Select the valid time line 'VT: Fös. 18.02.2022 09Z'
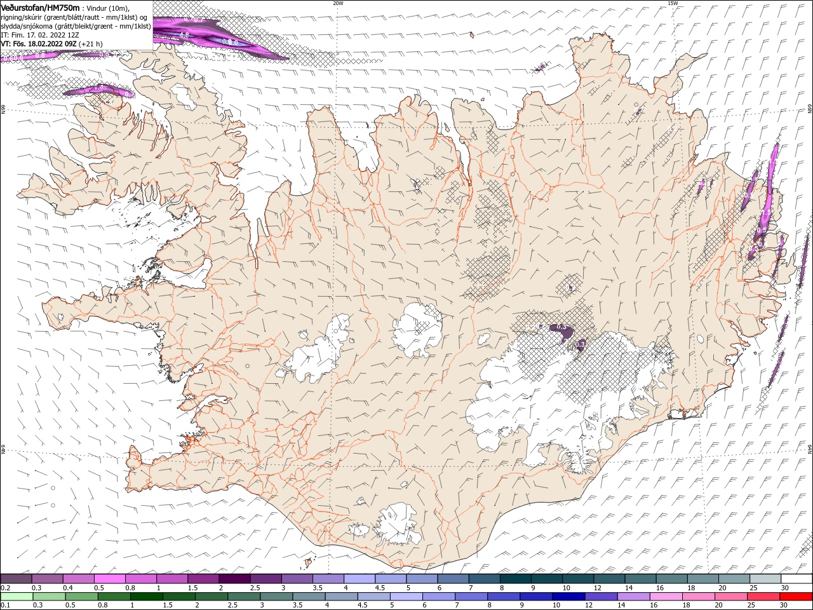 tap(39, 44)
